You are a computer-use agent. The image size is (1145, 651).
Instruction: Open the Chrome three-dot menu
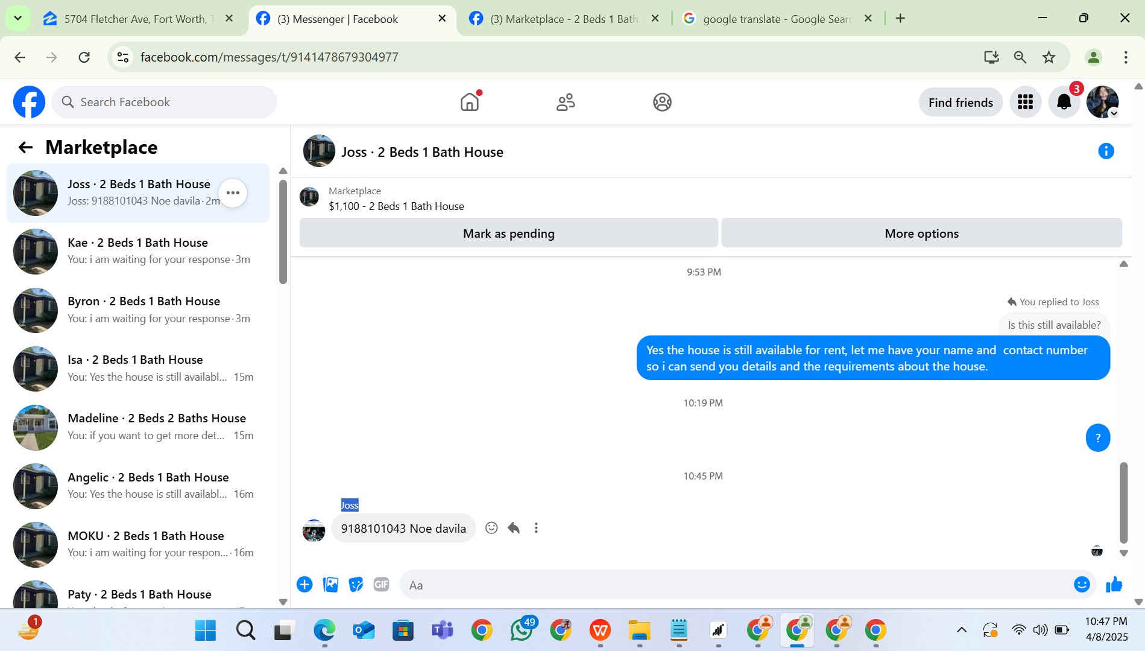[1125, 57]
